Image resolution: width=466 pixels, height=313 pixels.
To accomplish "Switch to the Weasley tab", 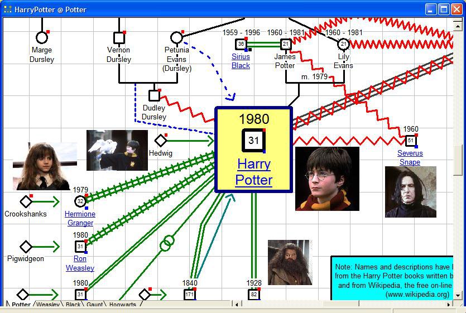I will point(48,304).
